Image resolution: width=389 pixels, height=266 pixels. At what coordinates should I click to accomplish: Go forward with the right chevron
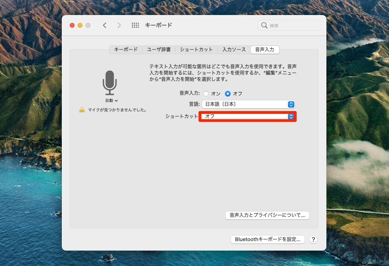pyautogui.click(x=119, y=25)
